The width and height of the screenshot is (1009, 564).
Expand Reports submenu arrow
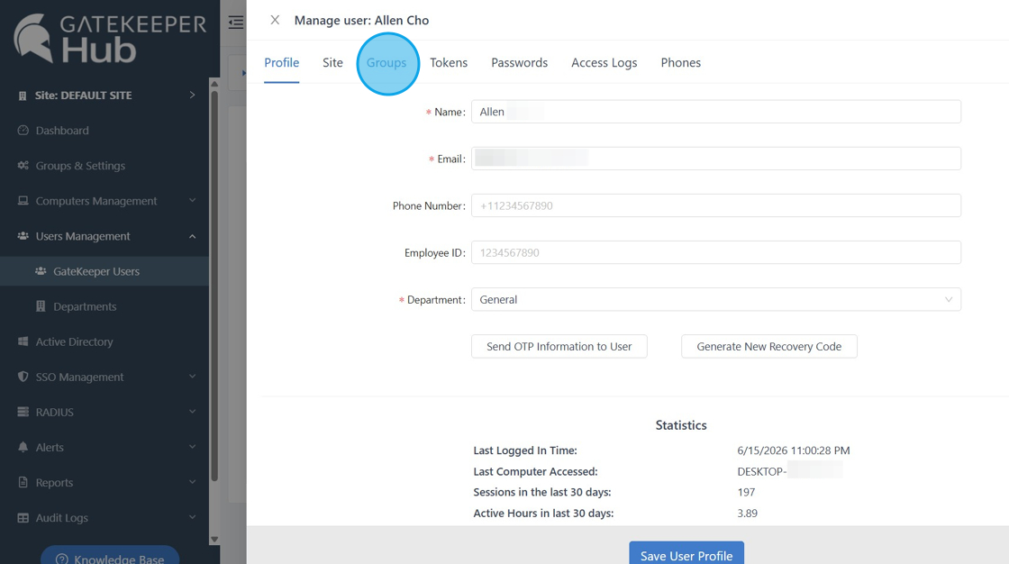192,482
